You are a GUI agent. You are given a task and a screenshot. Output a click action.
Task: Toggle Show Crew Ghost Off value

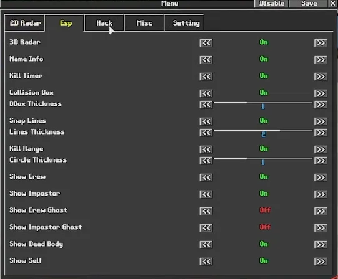click(265, 210)
